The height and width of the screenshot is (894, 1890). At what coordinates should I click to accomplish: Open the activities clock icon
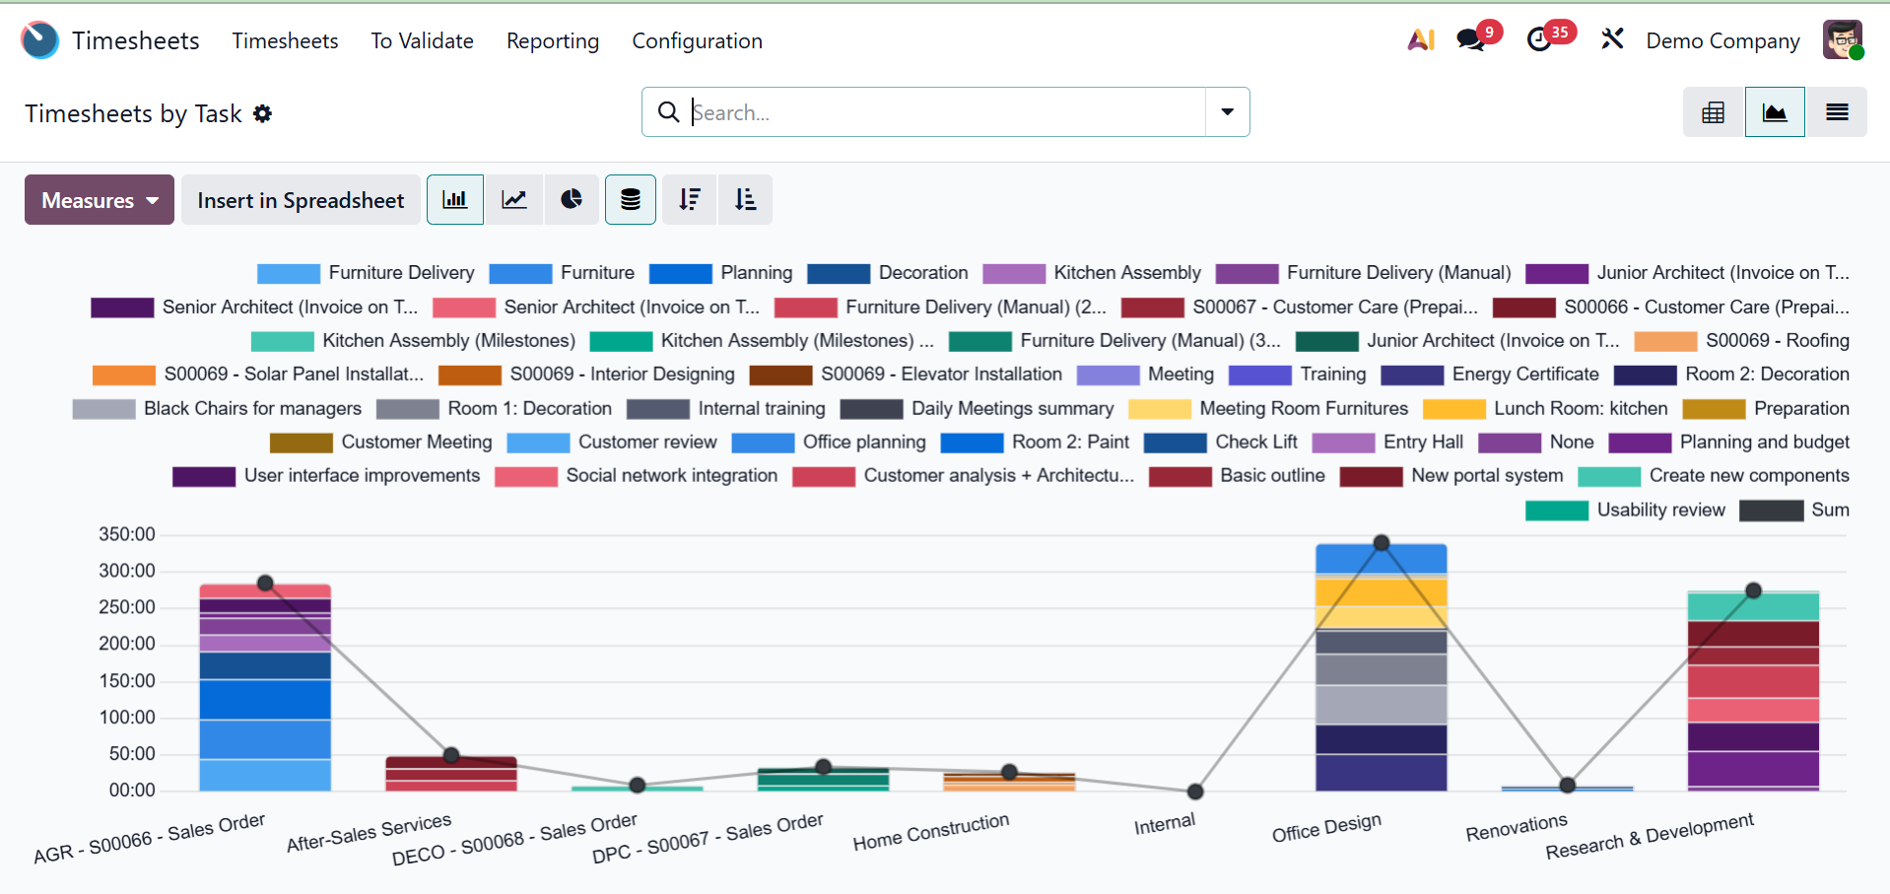coord(1538,40)
